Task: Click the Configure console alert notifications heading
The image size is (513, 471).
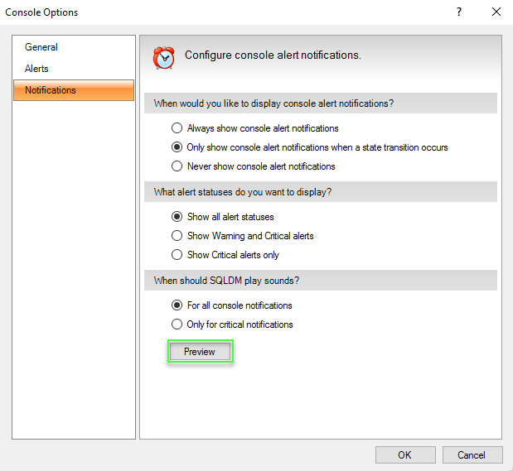Action: [273, 55]
